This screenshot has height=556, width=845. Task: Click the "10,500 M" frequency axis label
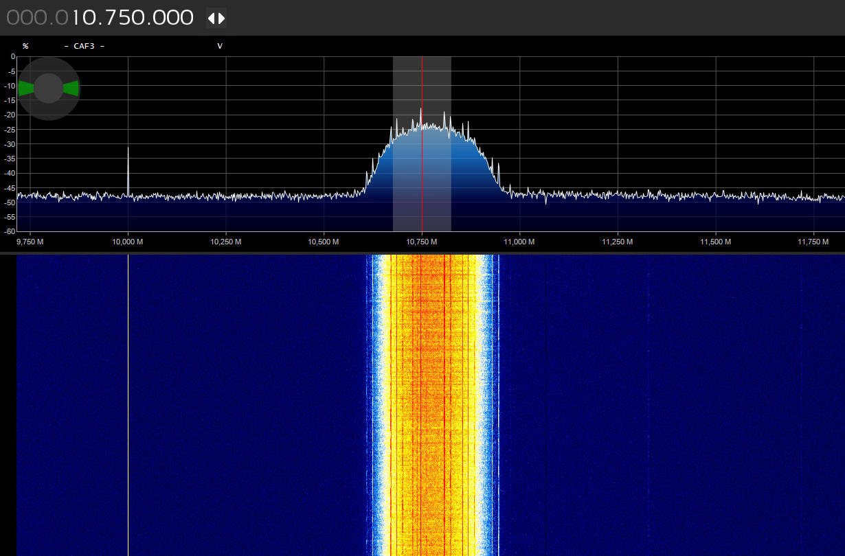pos(324,242)
